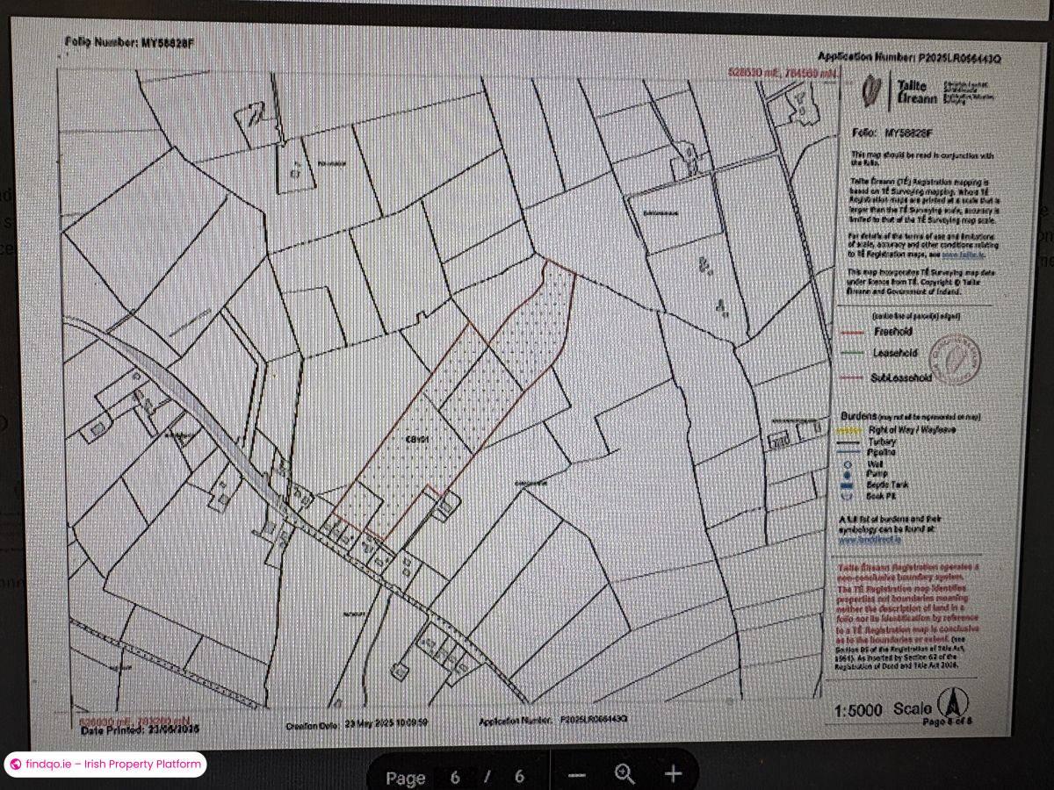The image size is (1054, 790).
Task: Click the findqo.ie circular logo badge
Action: tap(14, 765)
